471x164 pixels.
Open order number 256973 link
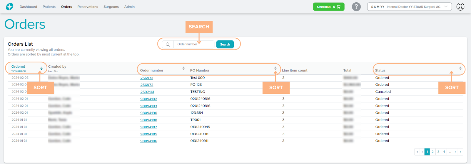147,78
